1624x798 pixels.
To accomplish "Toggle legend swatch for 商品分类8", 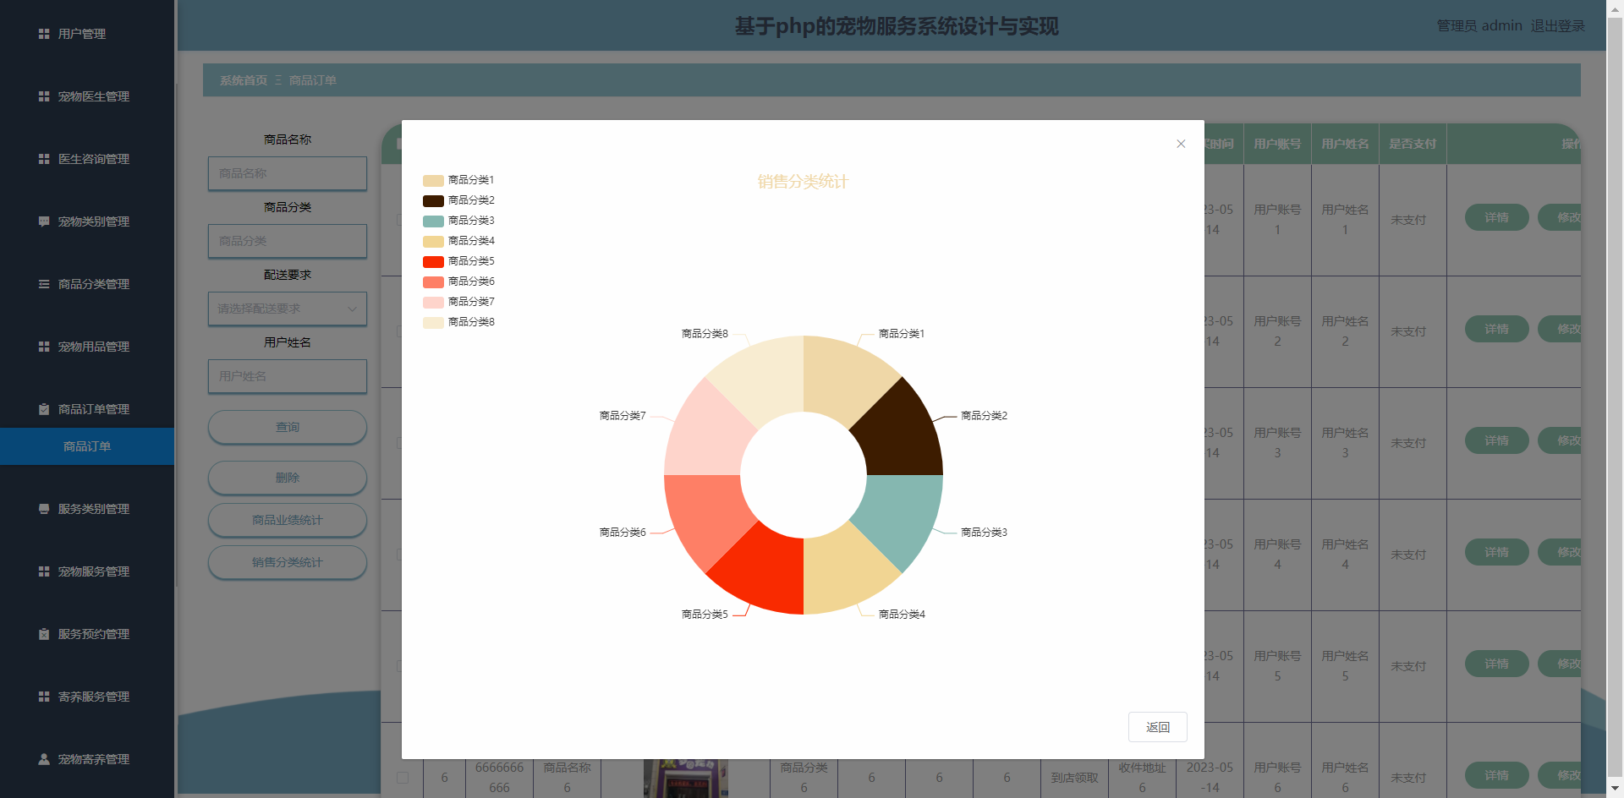I will pos(433,322).
